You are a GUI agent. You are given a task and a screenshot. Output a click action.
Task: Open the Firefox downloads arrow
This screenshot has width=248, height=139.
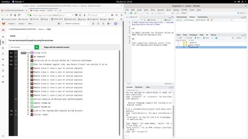(84, 15)
